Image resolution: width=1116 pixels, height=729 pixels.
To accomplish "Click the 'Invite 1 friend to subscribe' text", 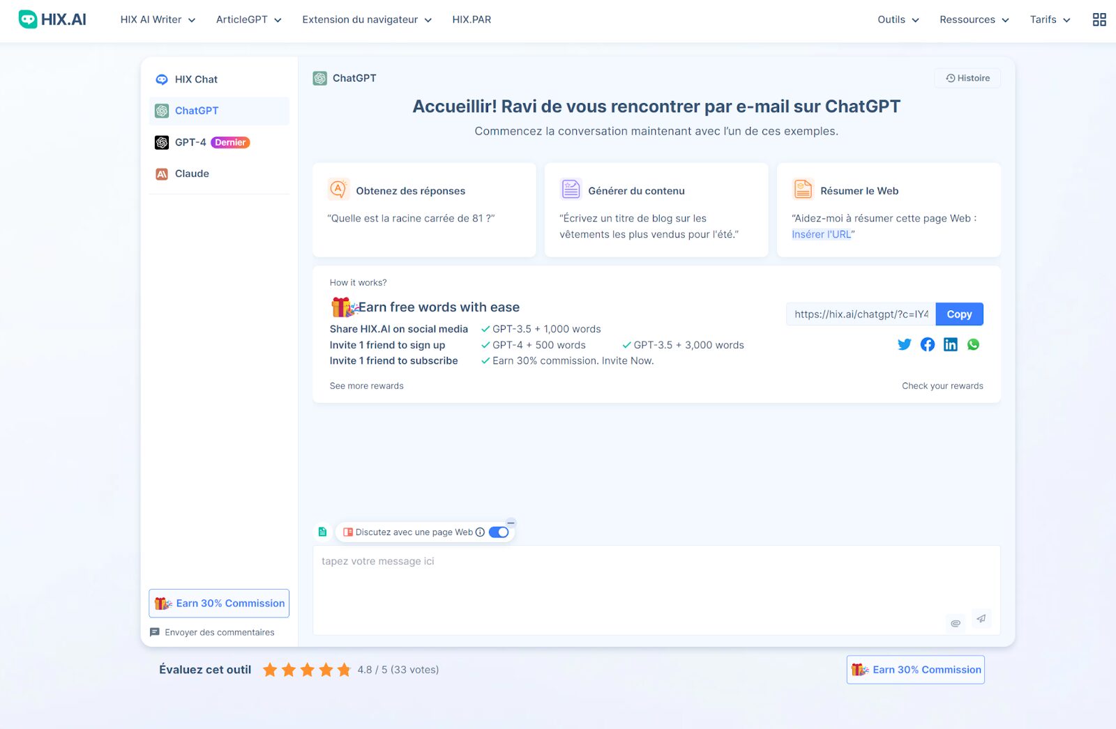I will (393, 361).
